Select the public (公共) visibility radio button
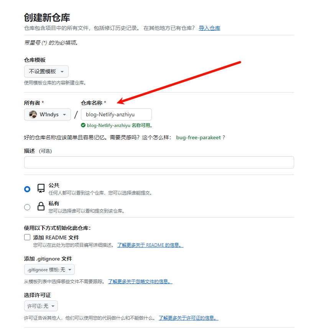This screenshot has height=335, width=311. [x=27, y=189]
